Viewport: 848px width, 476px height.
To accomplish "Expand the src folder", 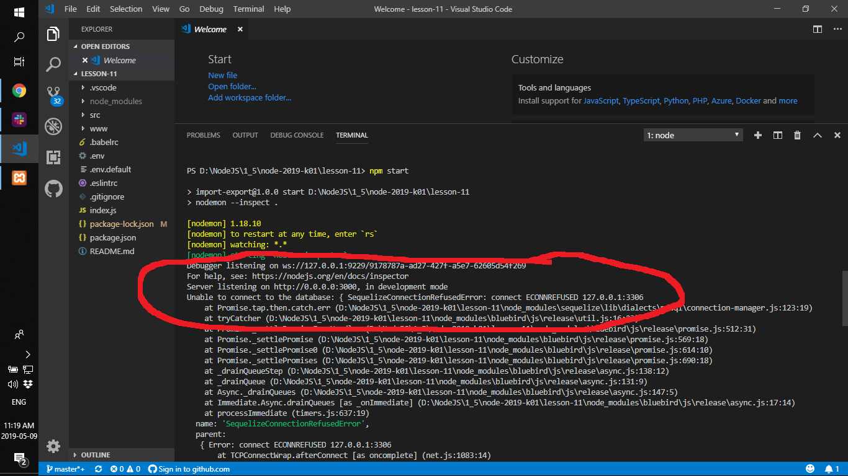I will [x=122, y=115].
